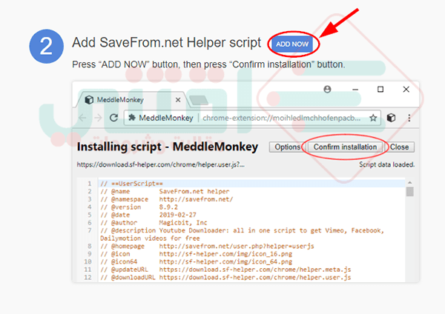Click the '@homepage' savefrom.net user.php line
This screenshot has height=314, width=445.
point(207,247)
